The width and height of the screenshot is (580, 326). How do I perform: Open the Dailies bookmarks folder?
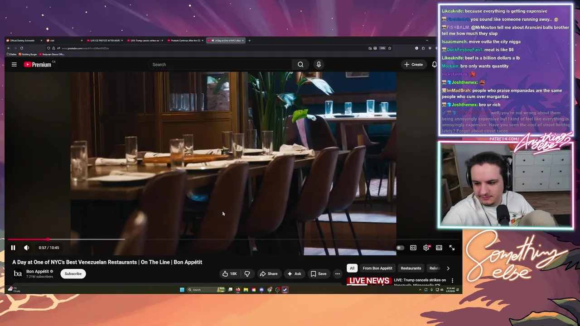[12, 54]
